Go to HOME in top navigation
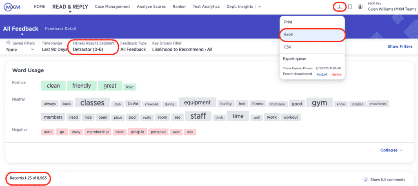The image size is (418, 186). point(40,7)
